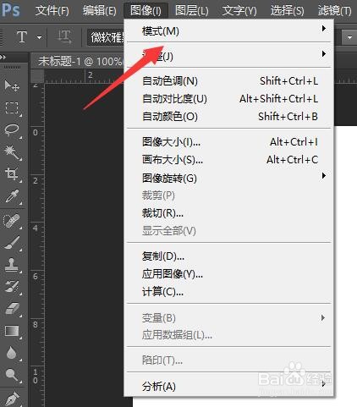357x407 pixels.
Task: Choose 自动色调(N) menu entry
Action: 228,81
